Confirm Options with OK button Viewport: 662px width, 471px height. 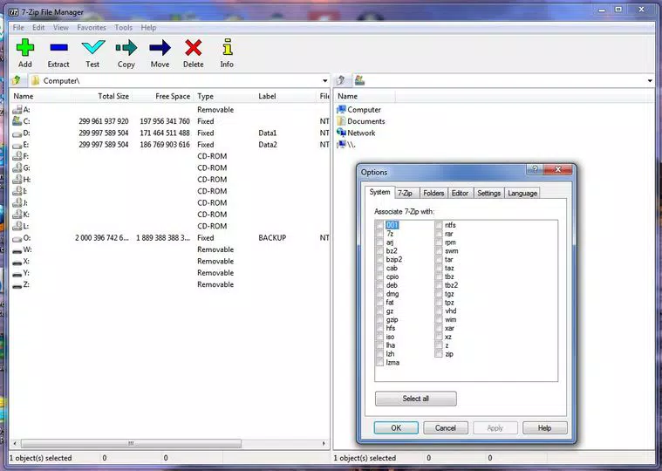tap(396, 428)
